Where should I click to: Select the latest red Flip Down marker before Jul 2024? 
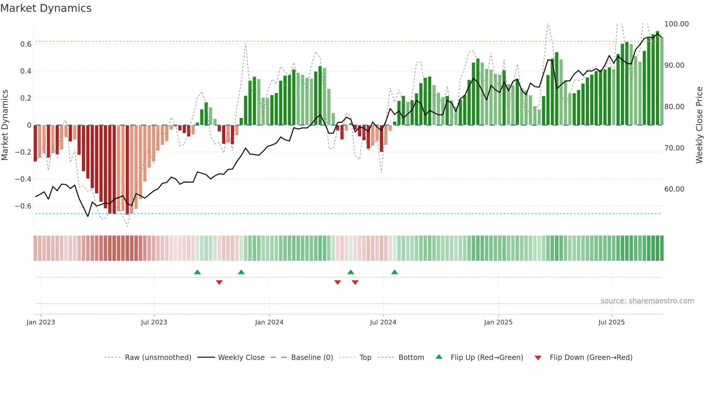(x=355, y=282)
